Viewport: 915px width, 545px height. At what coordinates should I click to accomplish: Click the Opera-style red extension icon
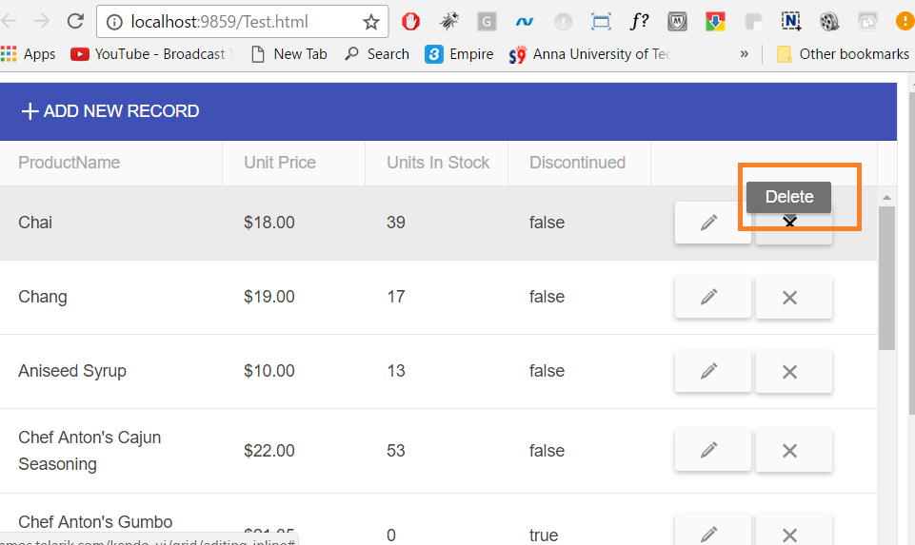click(410, 21)
